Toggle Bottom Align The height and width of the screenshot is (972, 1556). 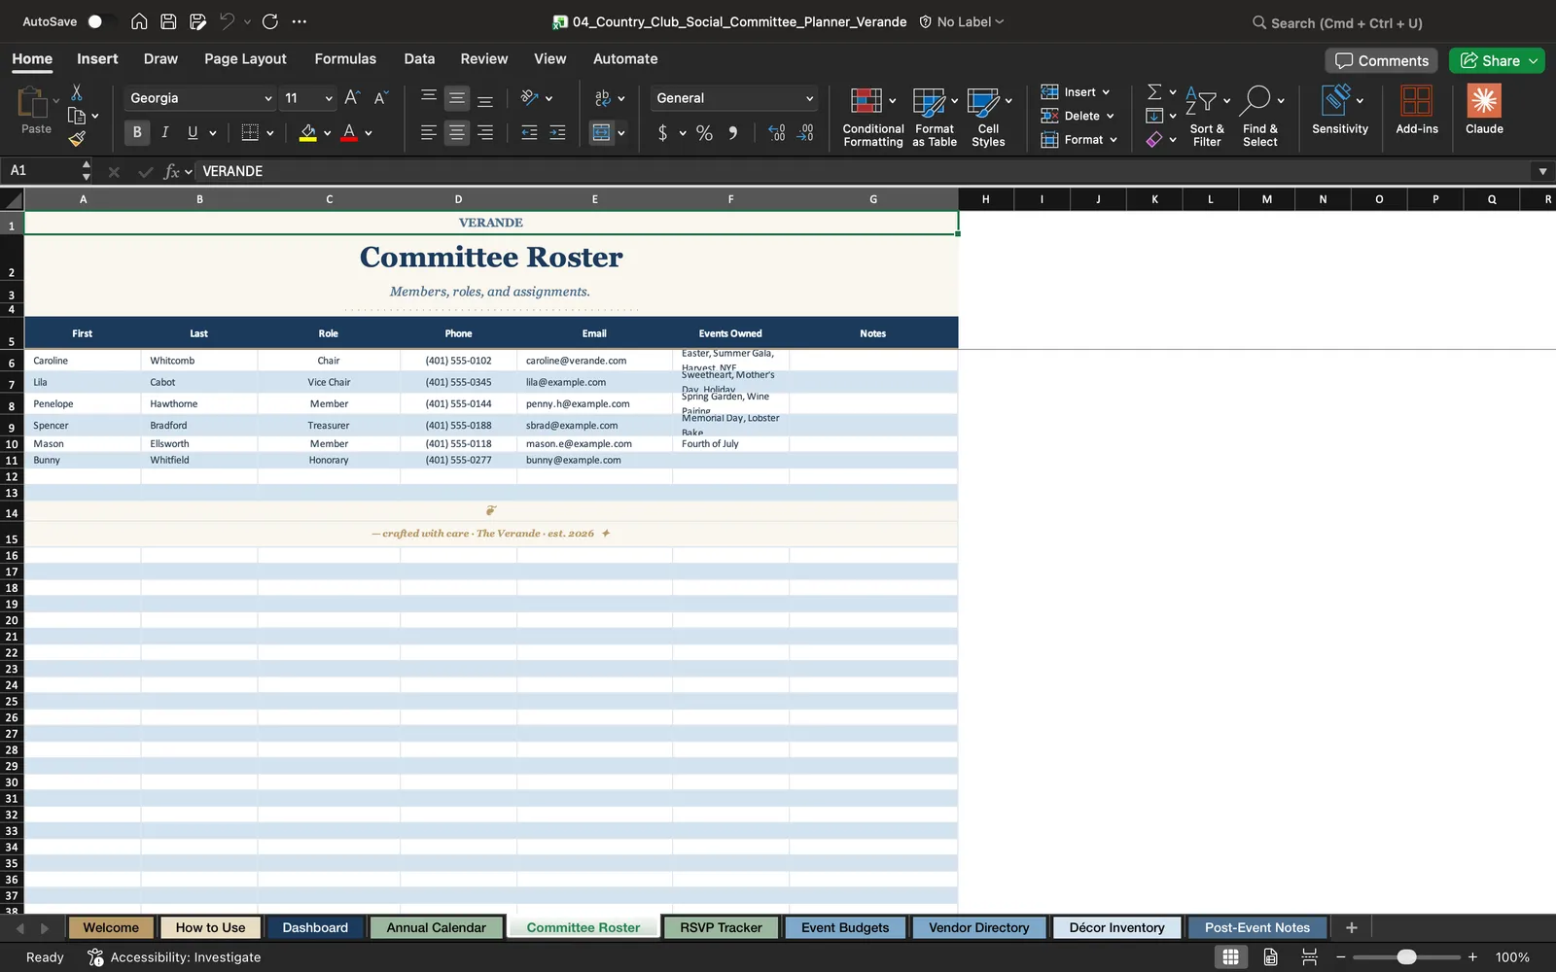[485, 97]
